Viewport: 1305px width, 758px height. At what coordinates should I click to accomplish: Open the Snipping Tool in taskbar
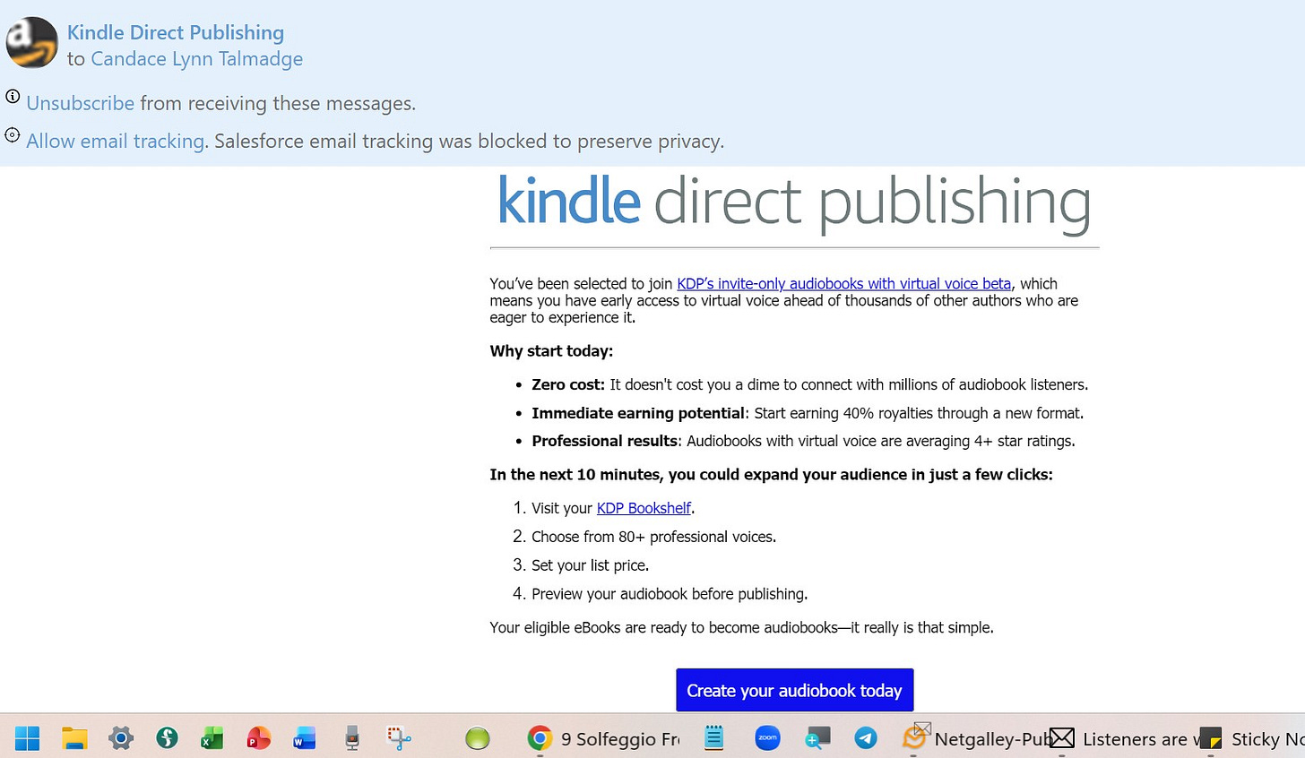click(x=399, y=738)
